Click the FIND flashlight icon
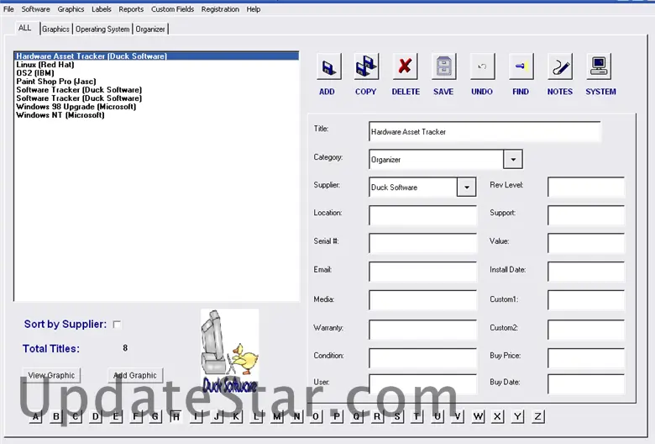The height and width of the screenshot is (444, 655). click(521, 66)
